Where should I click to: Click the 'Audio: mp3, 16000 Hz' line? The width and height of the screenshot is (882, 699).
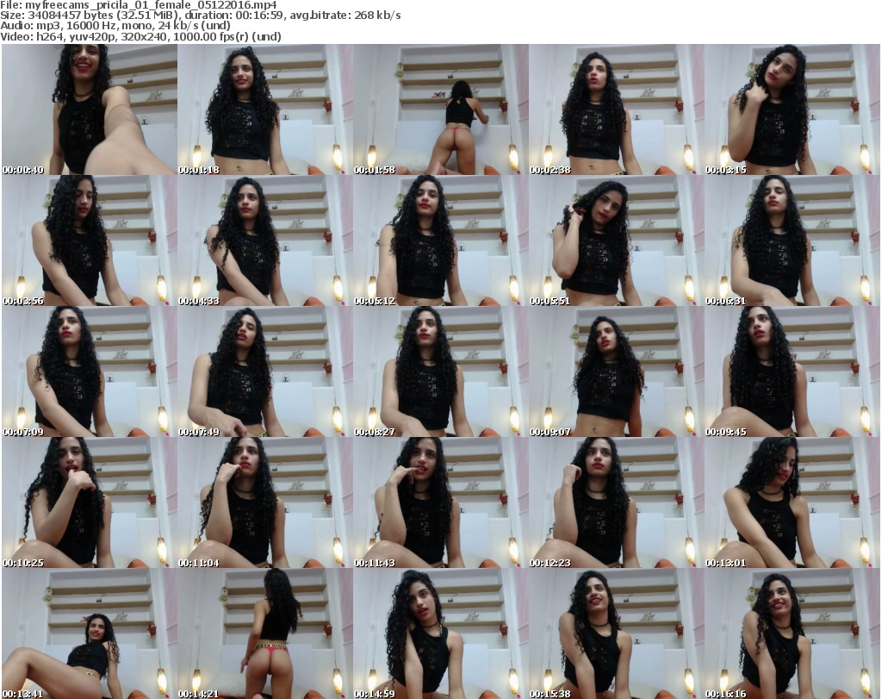(x=116, y=26)
